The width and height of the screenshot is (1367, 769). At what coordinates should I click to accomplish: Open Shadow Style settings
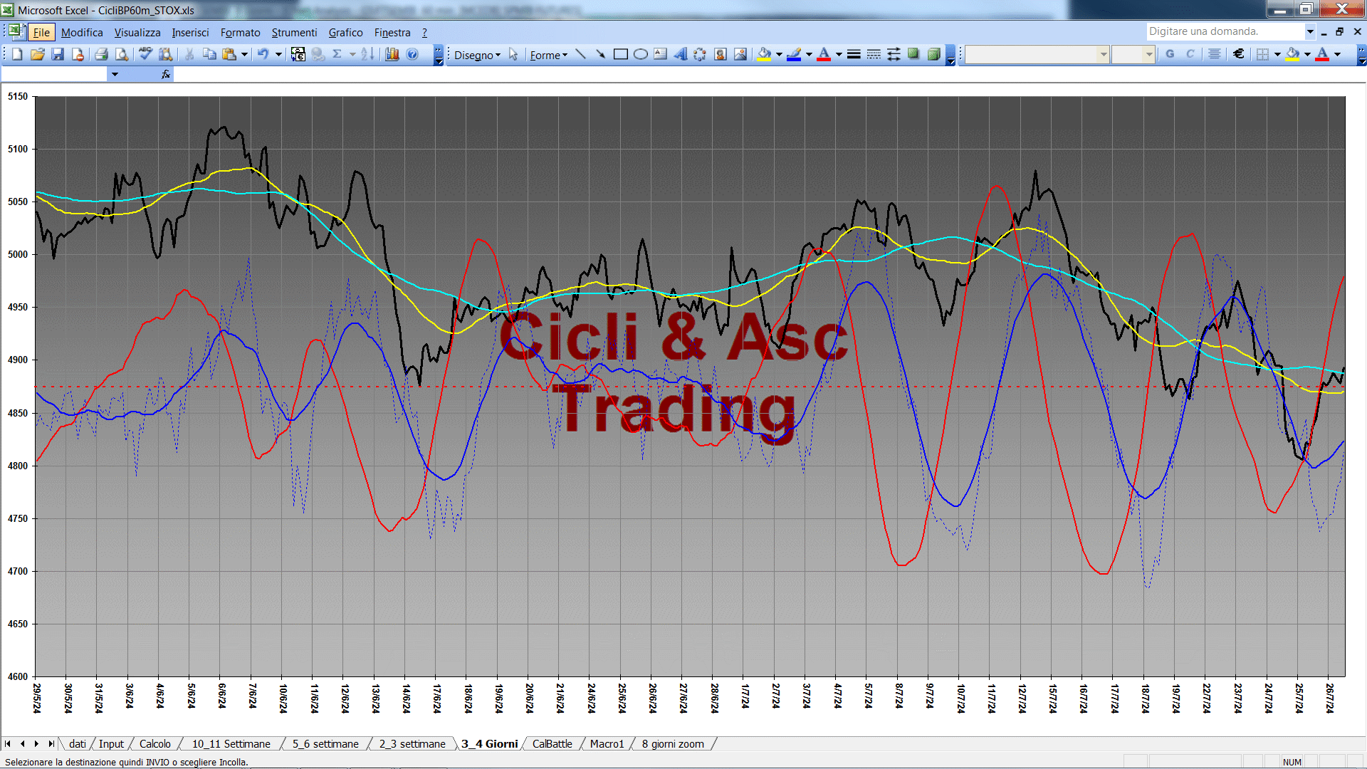pyautogui.click(x=913, y=55)
